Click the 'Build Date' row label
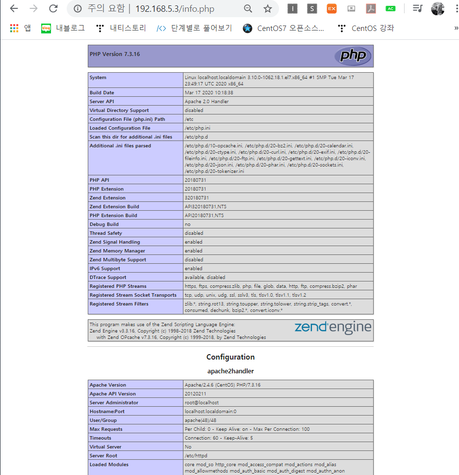The width and height of the screenshot is (459, 475). 102,93
